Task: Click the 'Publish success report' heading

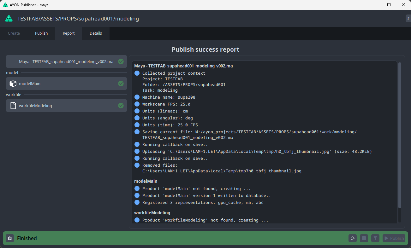Action: [205, 49]
